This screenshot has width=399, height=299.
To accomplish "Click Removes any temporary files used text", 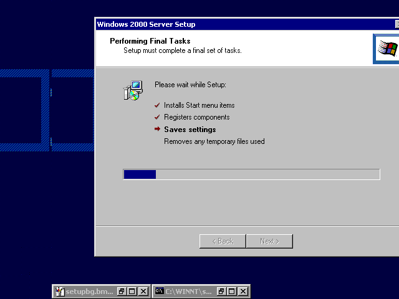I will point(214,141).
